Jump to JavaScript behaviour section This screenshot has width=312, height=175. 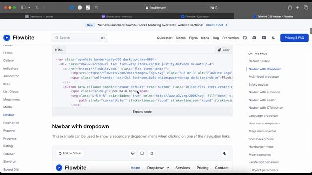tap(264, 162)
